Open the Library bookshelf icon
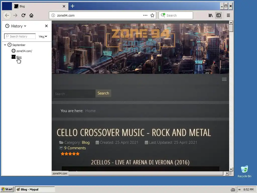Screen dimensions: 257x193 click(211, 15)
